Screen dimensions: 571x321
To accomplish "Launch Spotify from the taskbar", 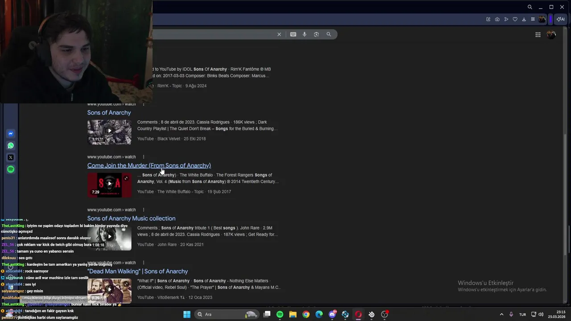I will 280,314.
